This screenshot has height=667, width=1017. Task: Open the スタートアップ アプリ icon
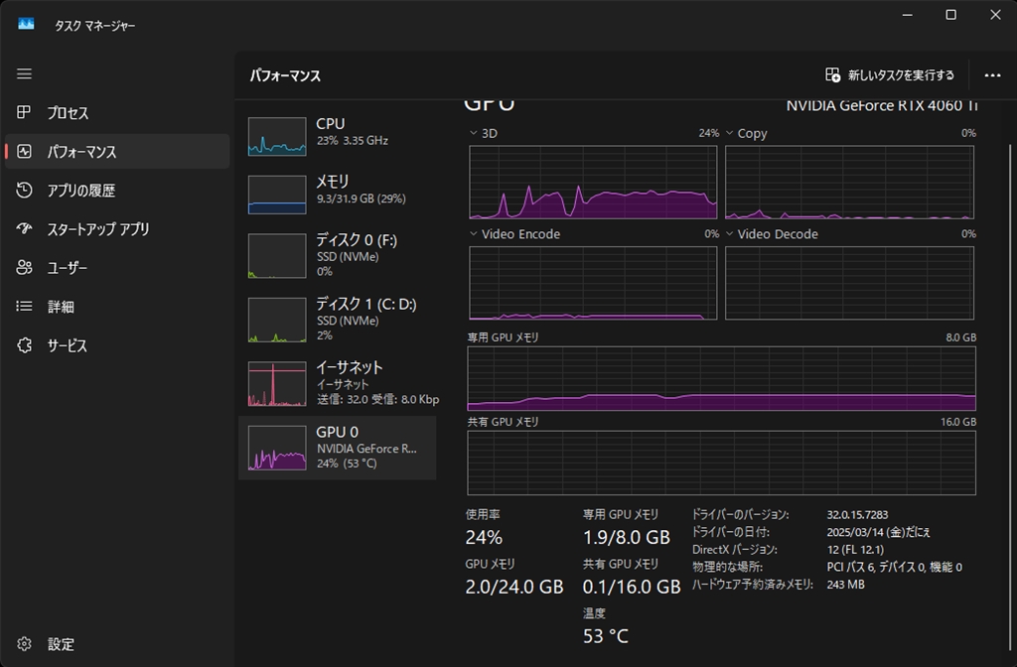tap(25, 229)
